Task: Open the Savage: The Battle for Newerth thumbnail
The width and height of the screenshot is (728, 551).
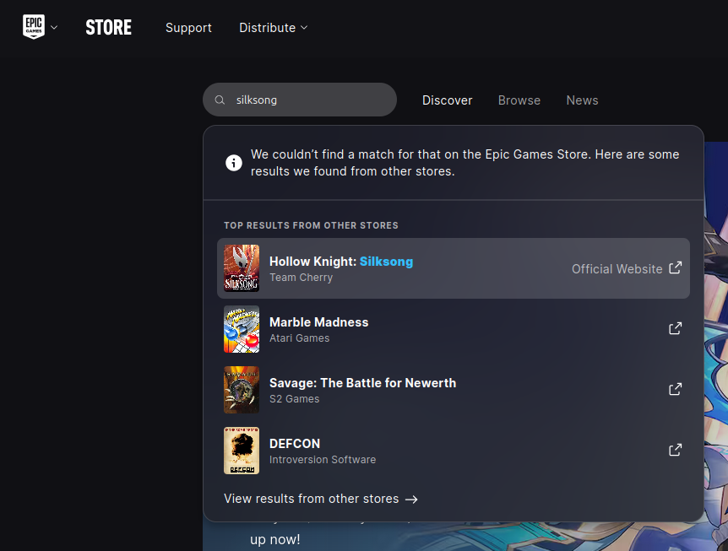Action: coord(242,390)
